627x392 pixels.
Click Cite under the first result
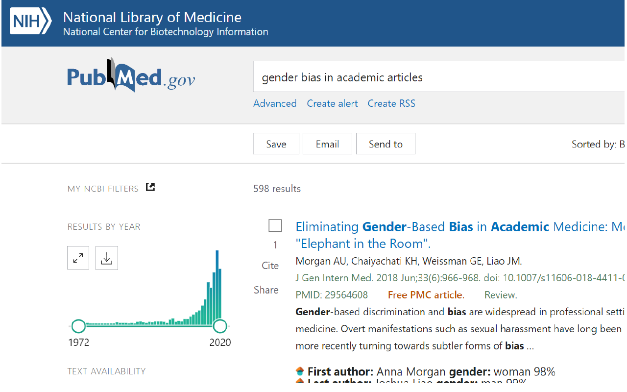270,266
